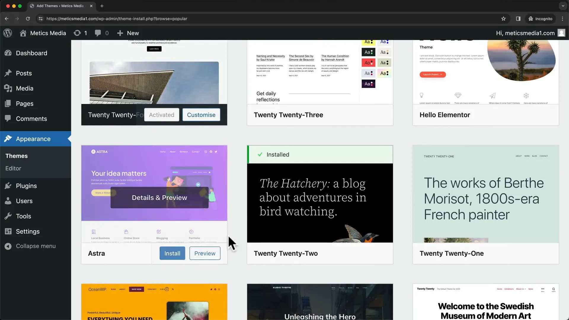Click the Posts pushpin icon

[8, 73]
